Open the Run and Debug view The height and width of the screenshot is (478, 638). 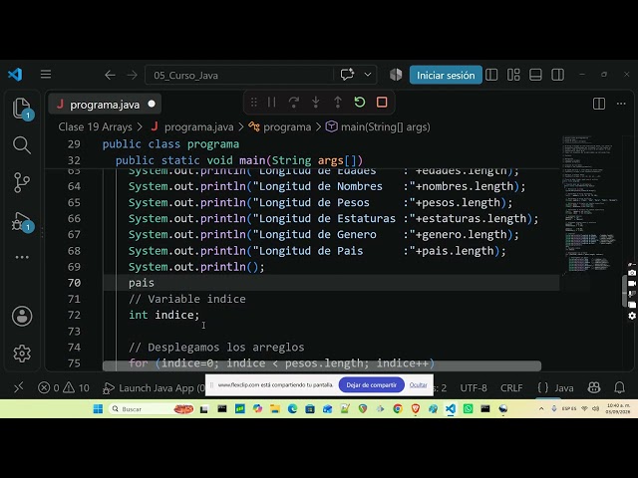coord(22,222)
